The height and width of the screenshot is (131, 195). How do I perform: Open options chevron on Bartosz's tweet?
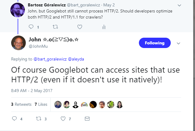[179, 5]
